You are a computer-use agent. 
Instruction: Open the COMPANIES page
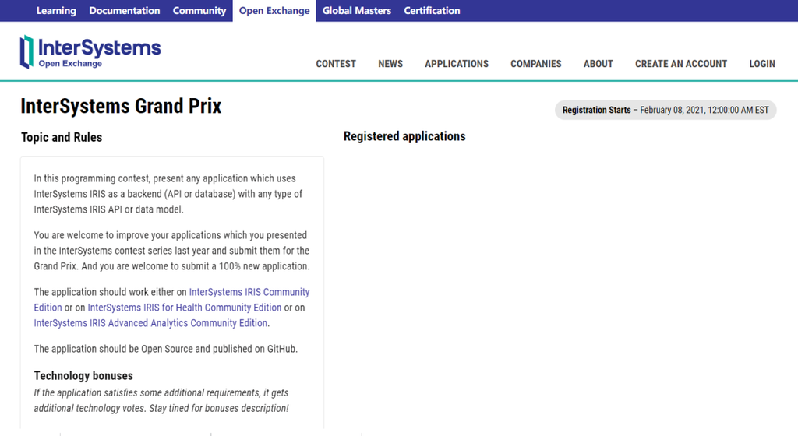click(536, 64)
